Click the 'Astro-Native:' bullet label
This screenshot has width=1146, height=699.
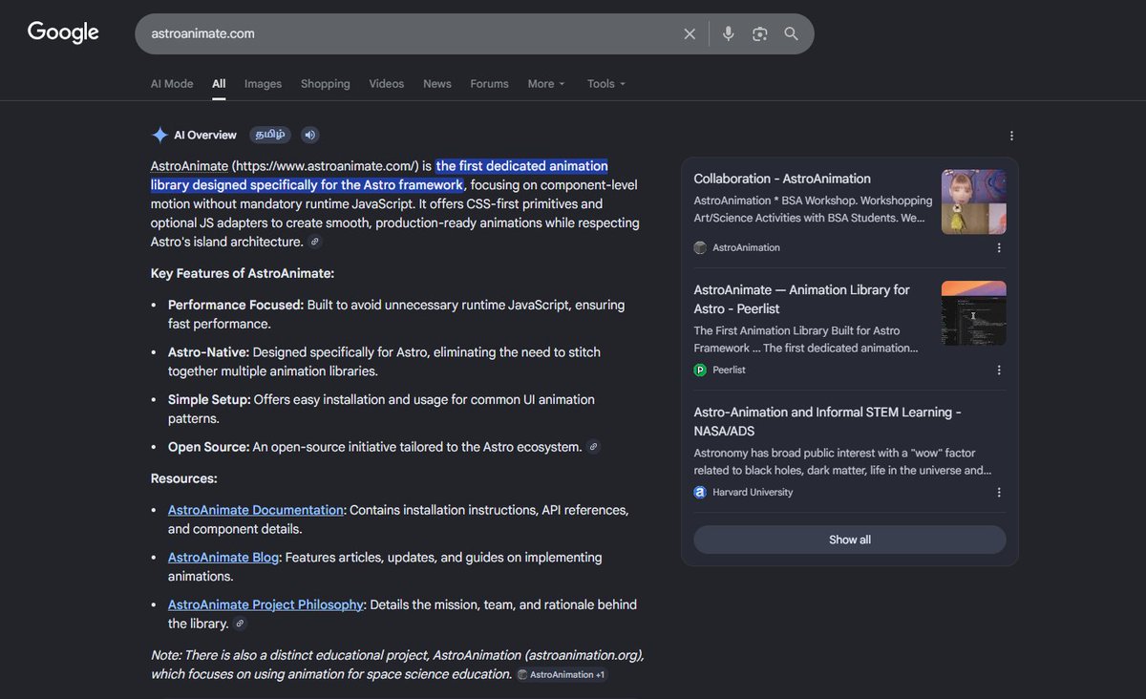pos(208,352)
